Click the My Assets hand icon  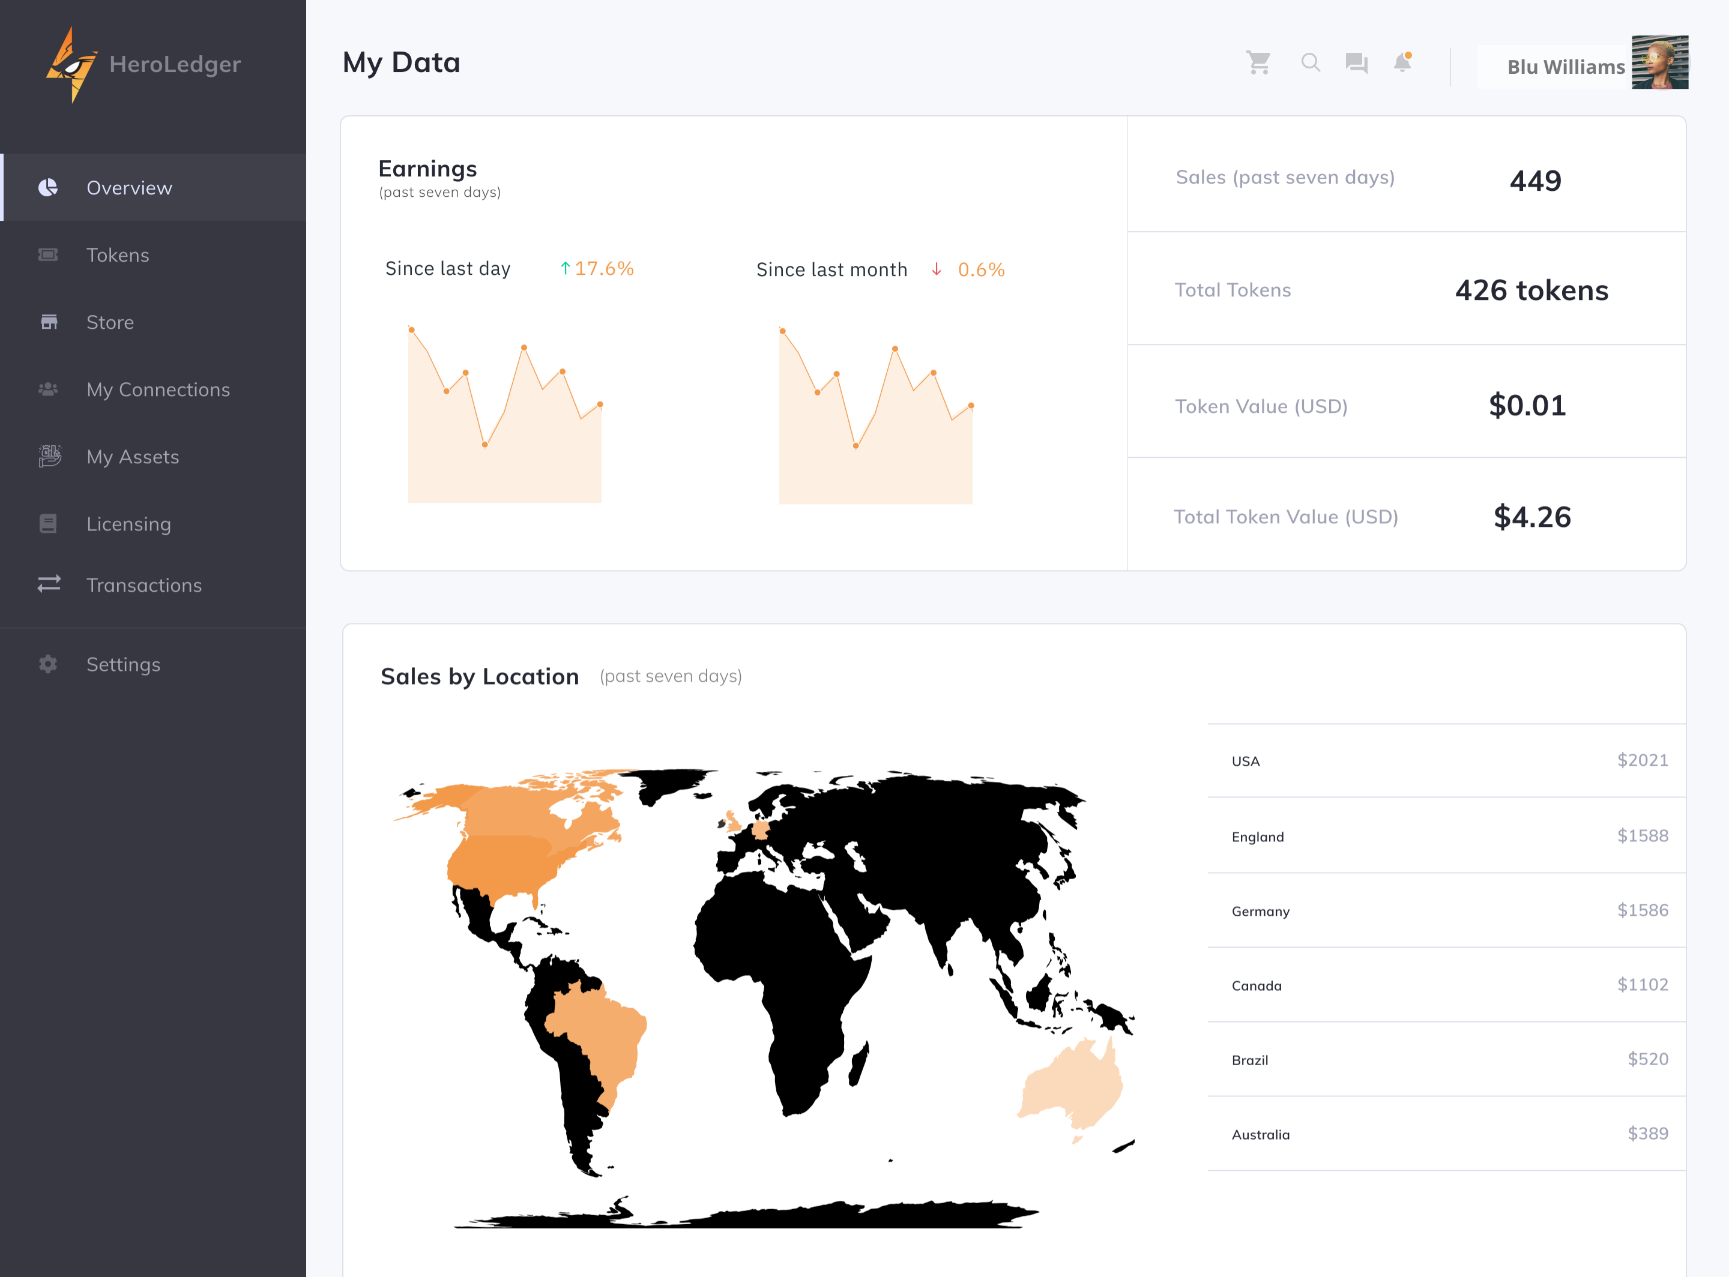coord(49,456)
